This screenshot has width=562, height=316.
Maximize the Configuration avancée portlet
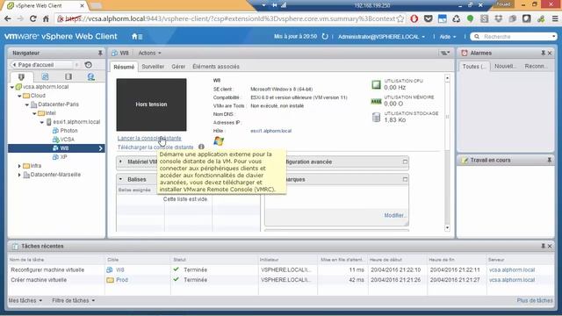pyautogui.click(x=405, y=162)
